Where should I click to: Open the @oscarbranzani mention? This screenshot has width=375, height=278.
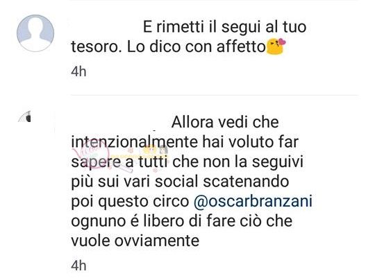[x=253, y=201]
